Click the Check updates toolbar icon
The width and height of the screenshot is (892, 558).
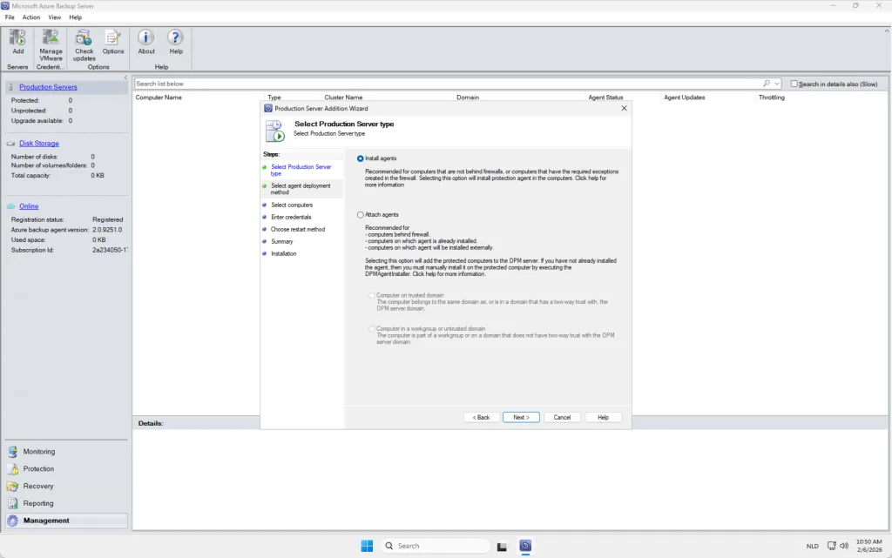point(84,39)
